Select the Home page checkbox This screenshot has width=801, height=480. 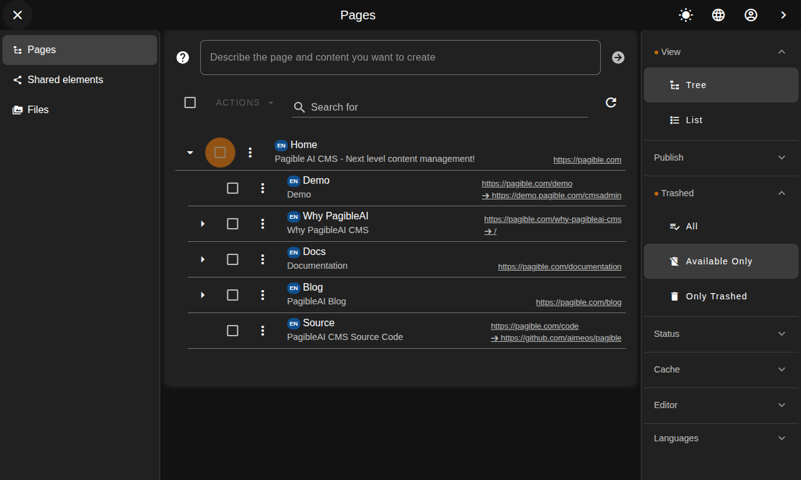pyautogui.click(x=220, y=152)
